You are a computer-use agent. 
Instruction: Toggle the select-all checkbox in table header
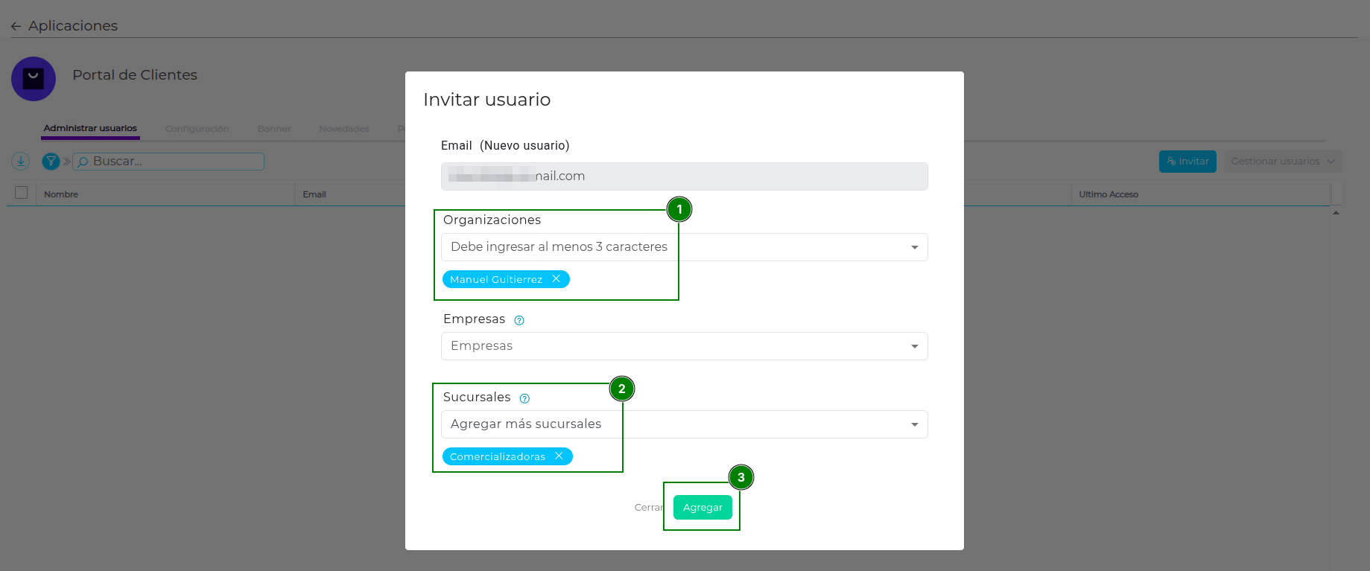22,193
